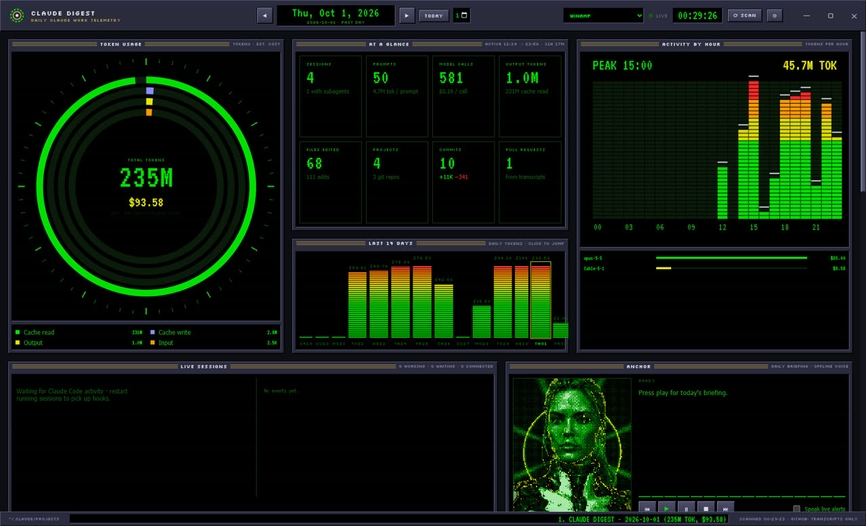Image resolution: width=866 pixels, height=526 pixels.
Task: Click the Output Tokens 1.0M card
Action: (530, 96)
